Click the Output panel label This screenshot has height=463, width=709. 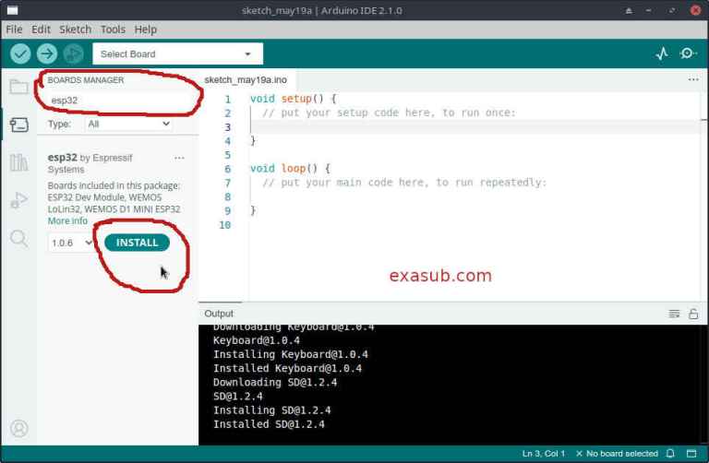coord(219,314)
